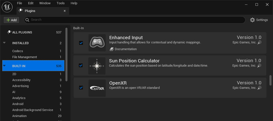273x121 pixels.
Task: Click the Sun Position Calculator title
Action: coord(134,61)
